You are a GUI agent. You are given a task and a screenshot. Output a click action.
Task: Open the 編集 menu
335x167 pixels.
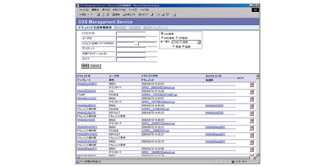[x=95, y=10]
